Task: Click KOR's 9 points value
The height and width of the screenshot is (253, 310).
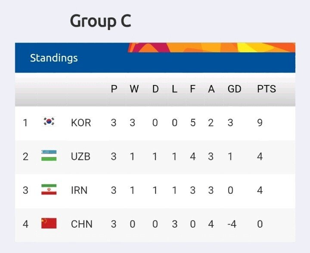Action: pos(260,123)
